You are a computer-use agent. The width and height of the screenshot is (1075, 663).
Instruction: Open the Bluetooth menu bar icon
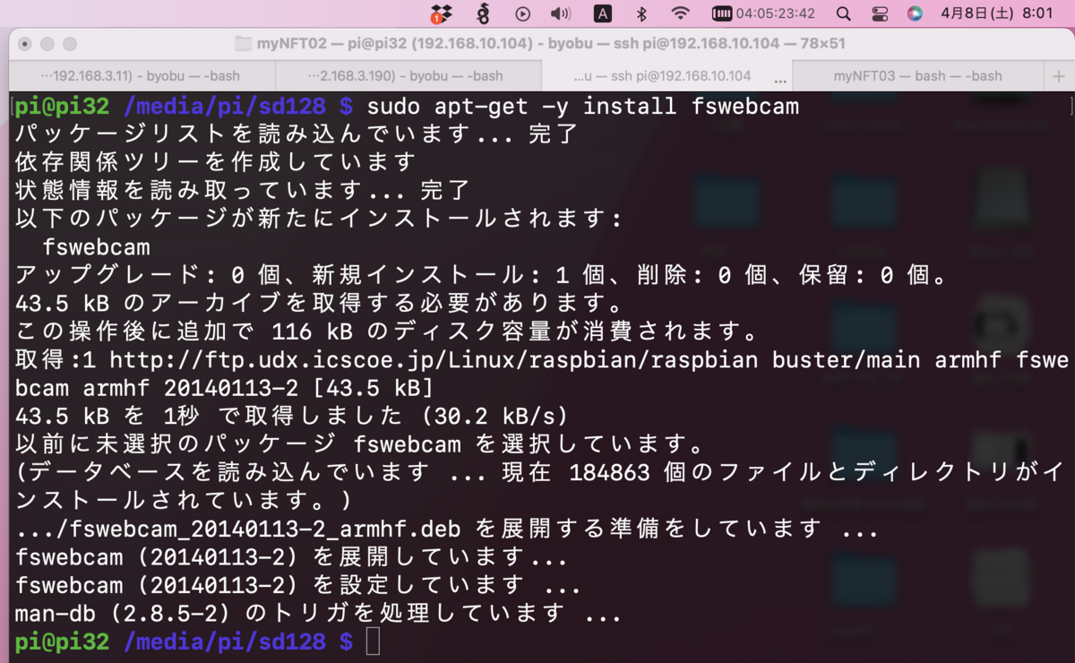[641, 14]
